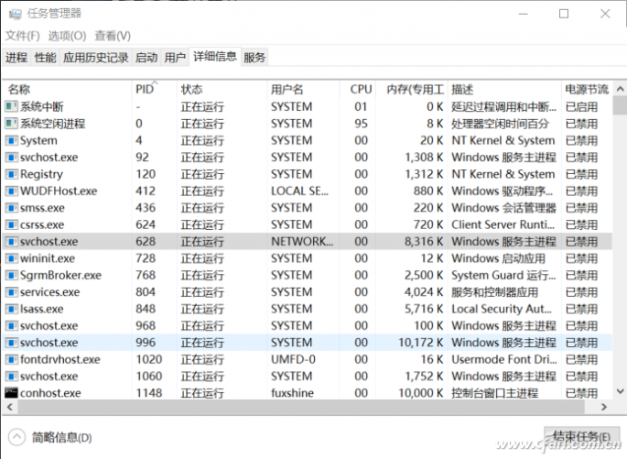The height and width of the screenshot is (459, 627).
Task: Click memory value 10,172 K
Action: point(421,343)
